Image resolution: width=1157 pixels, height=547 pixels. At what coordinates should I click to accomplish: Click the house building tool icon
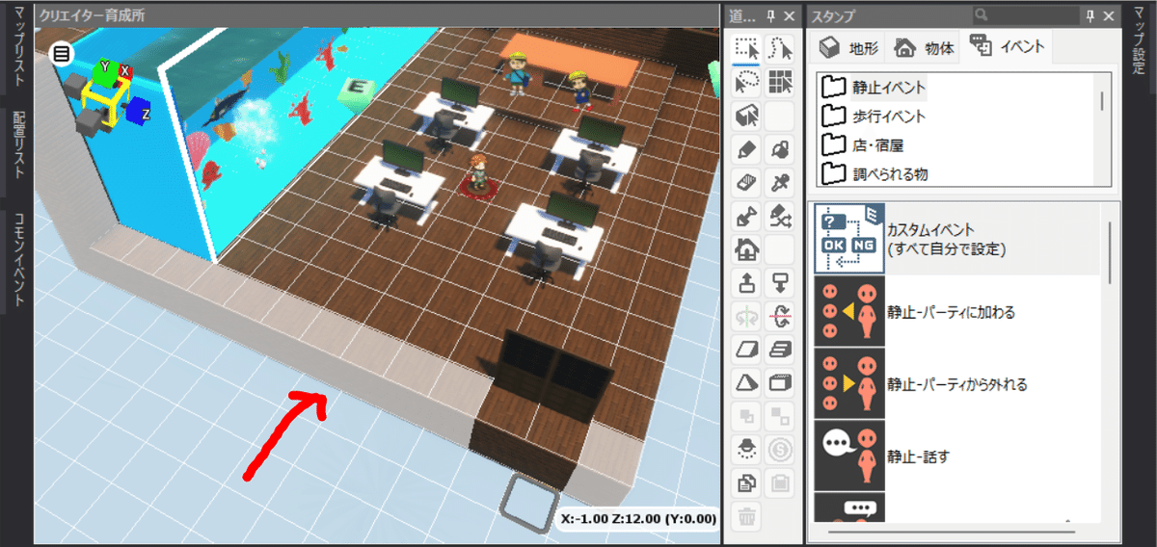pyautogui.click(x=746, y=250)
